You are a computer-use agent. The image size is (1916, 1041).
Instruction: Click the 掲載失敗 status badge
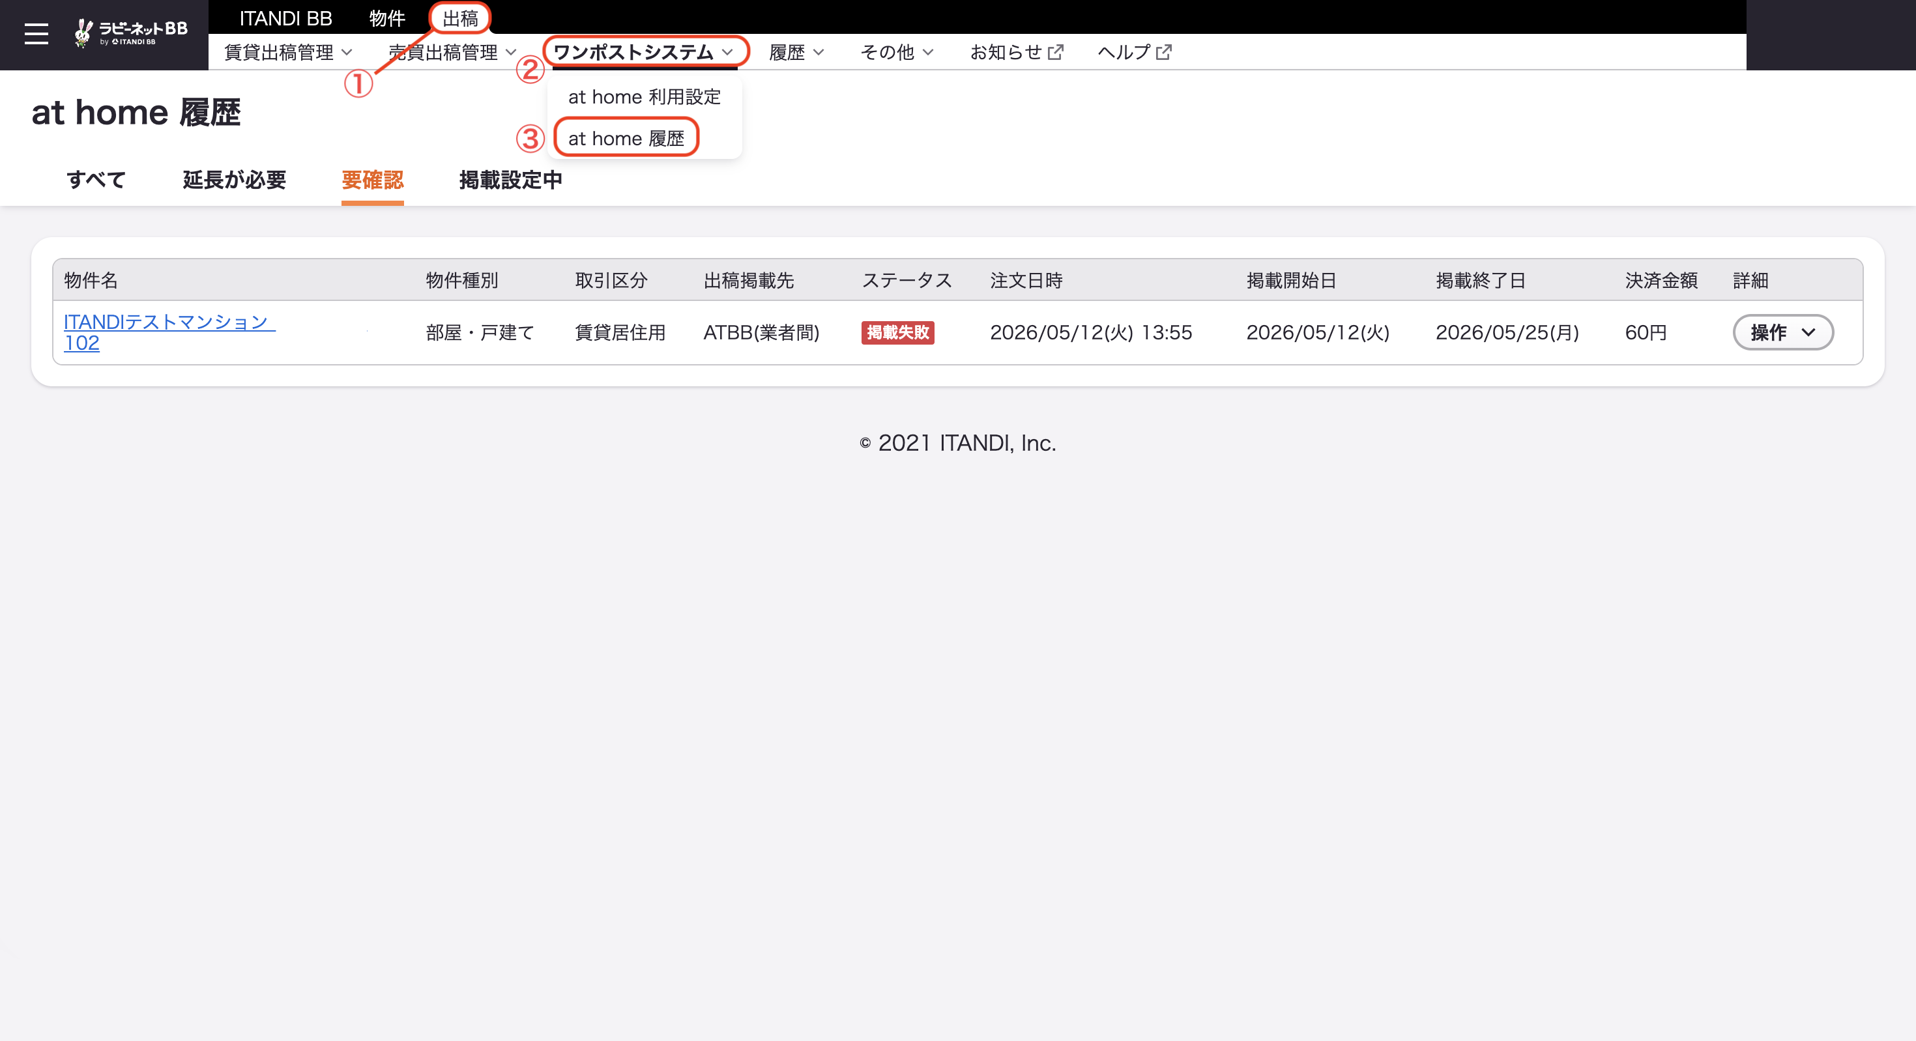click(898, 332)
